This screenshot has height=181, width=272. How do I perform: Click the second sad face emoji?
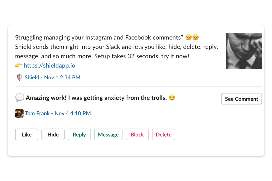tap(196, 37)
